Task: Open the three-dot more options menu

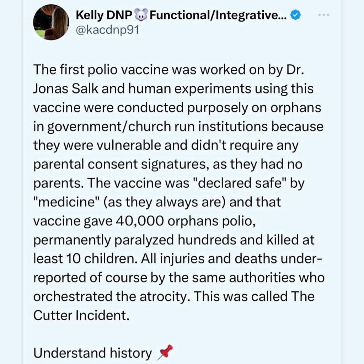Action: (x=324, y=15)
